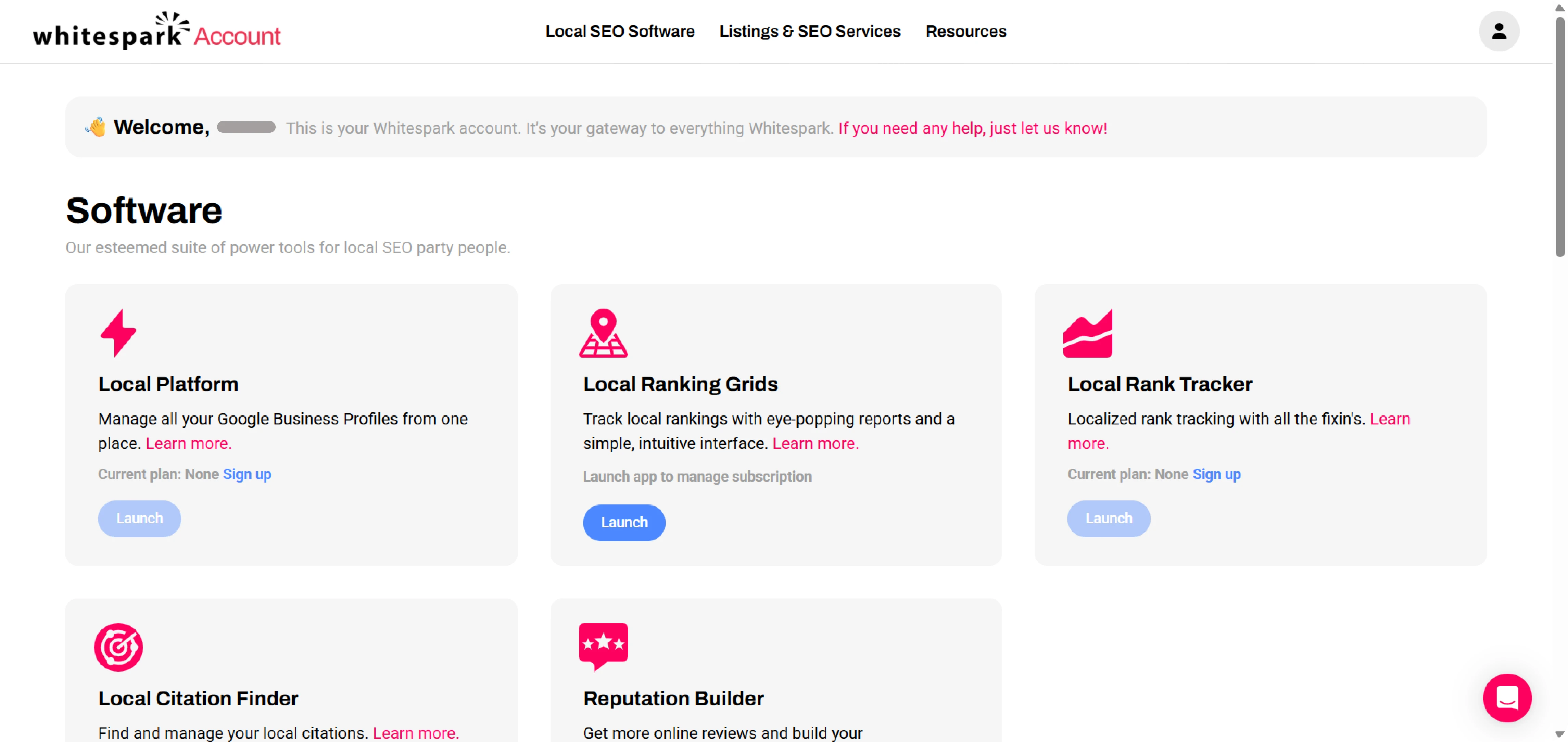Viewport: 1568px width, 742px height.
Task: Click the Local Citation Finder target icon
Action: pos(118,647)
